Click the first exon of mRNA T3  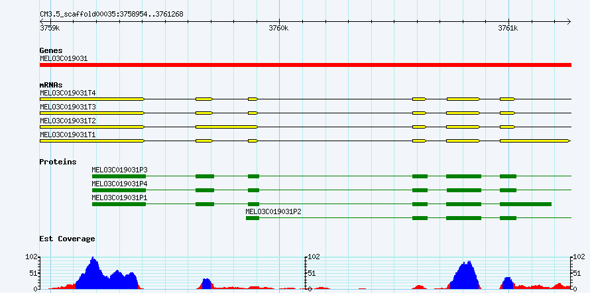tap(92, 113)
